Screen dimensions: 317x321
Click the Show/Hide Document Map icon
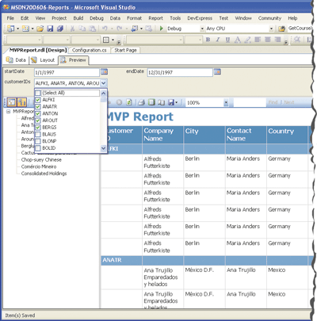12,102
